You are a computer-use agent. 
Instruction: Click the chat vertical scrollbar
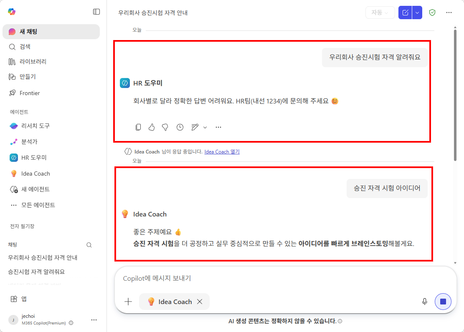click(455, 95)
